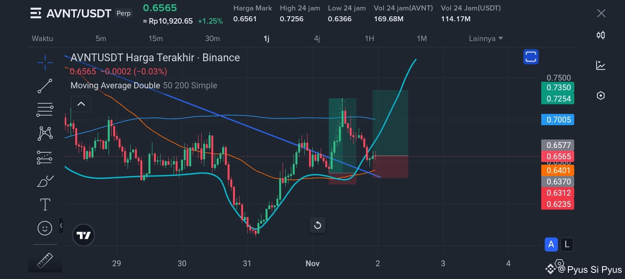Toggle fullscreen chart mode
This screenshot has height=279, width=625.
pyautogui.click(x=531, y=57)
